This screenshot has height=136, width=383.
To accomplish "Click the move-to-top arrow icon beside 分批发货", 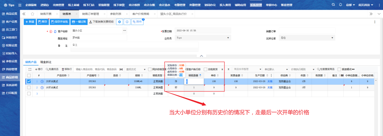I will [x=222, y=69].
